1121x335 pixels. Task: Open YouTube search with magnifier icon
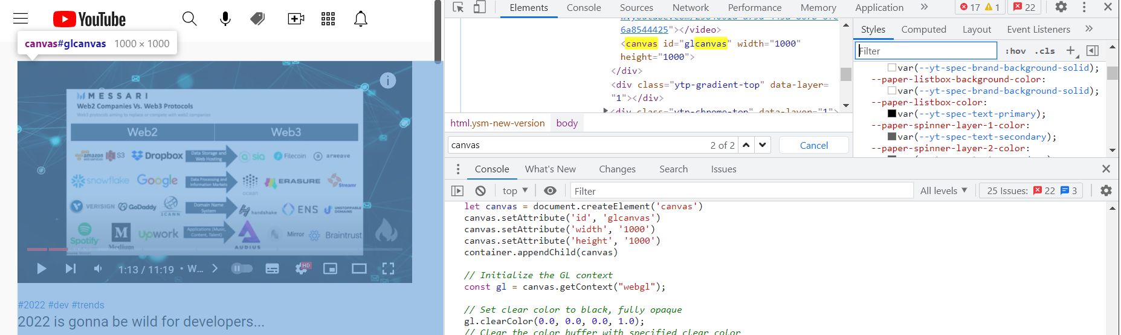(x=190, y=19)
